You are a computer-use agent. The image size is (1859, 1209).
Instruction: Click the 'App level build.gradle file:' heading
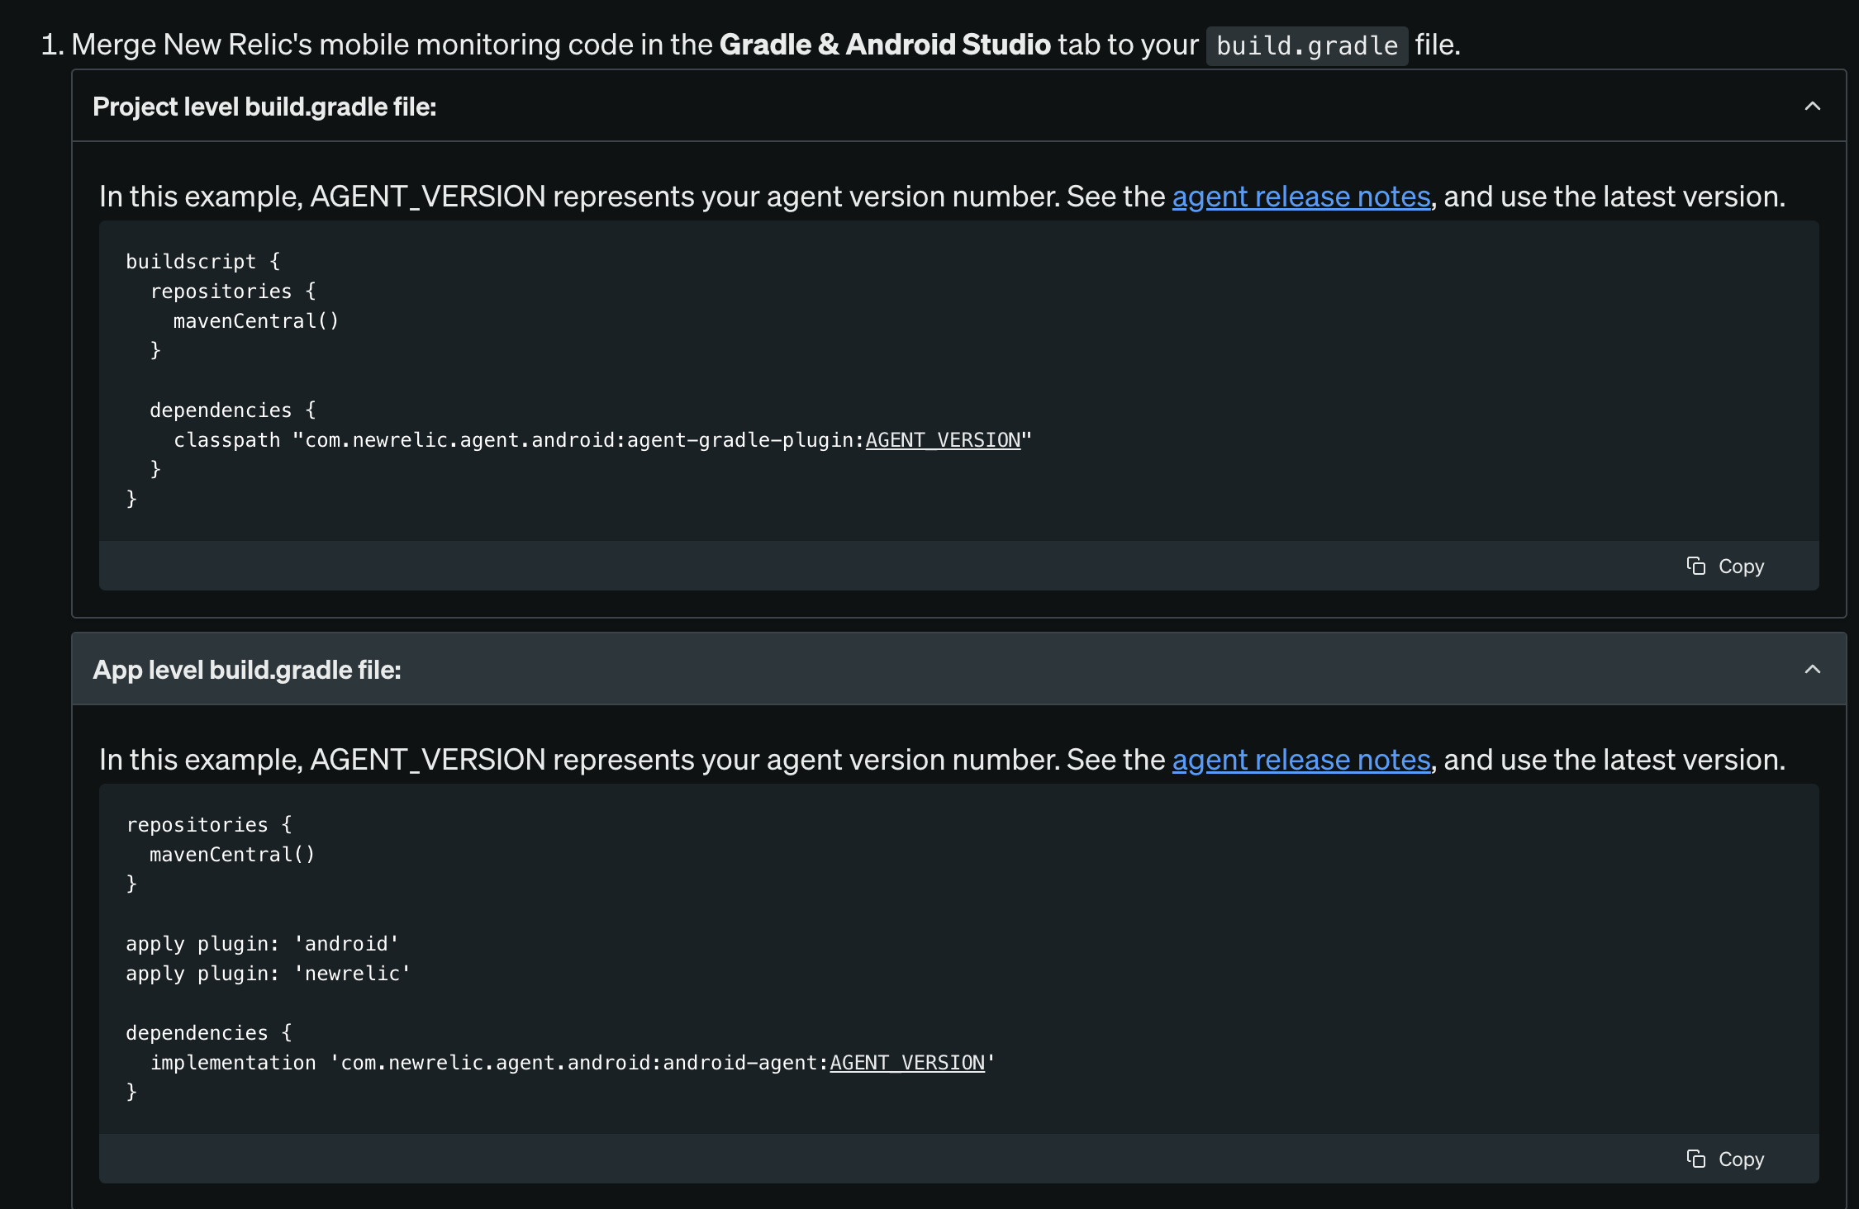pyautogui.click(x=247, y=670)
